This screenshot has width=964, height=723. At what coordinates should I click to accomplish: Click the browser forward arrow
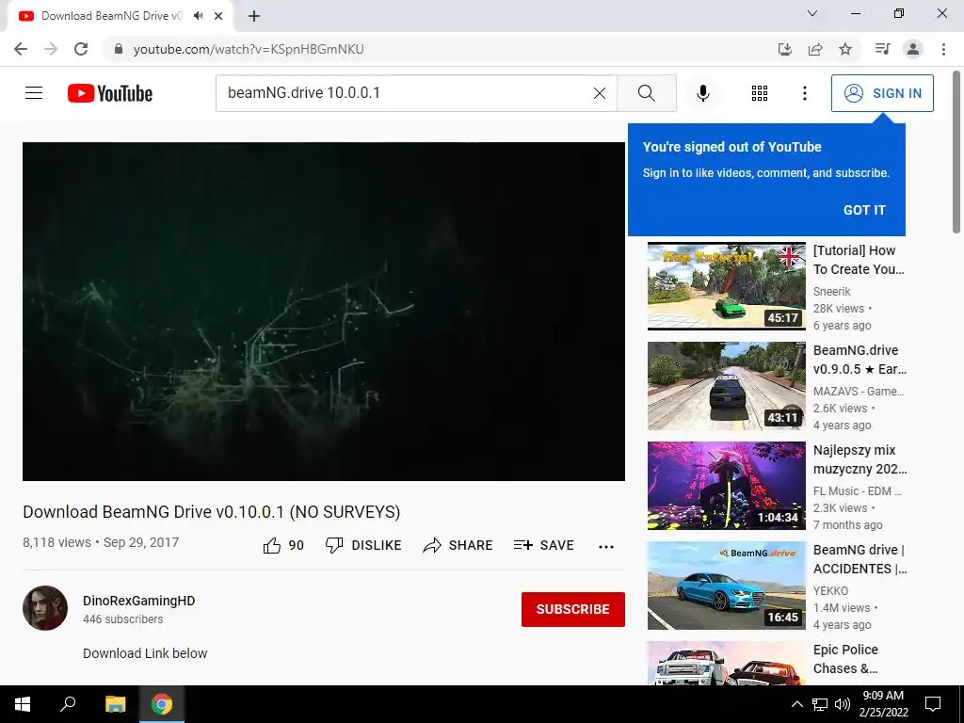click(51, 49)
